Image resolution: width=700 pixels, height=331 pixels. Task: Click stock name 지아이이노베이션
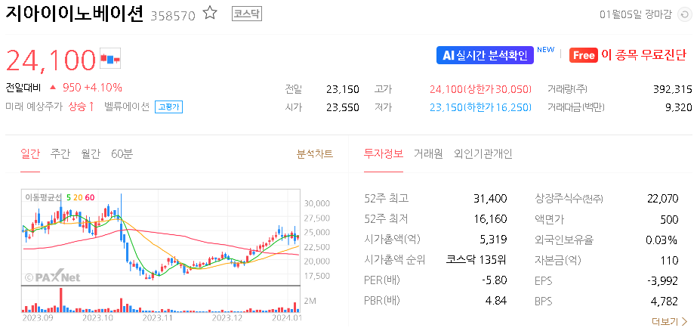75,14
